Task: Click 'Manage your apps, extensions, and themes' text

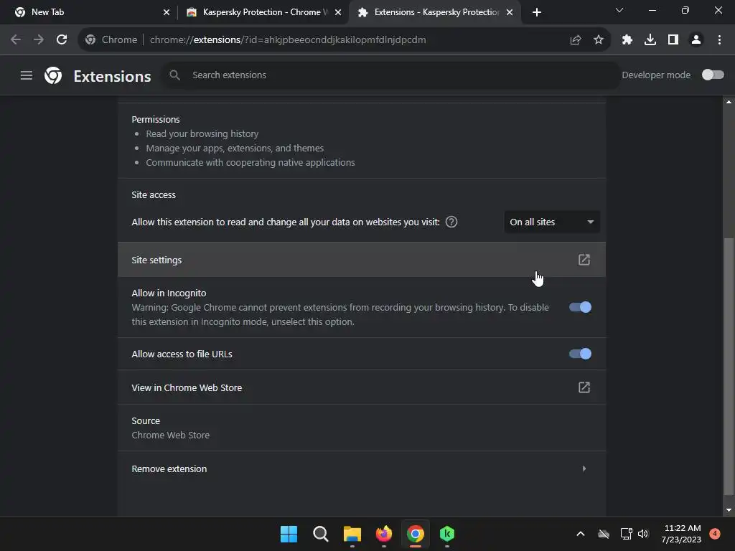Action: (x=235, y=148)
